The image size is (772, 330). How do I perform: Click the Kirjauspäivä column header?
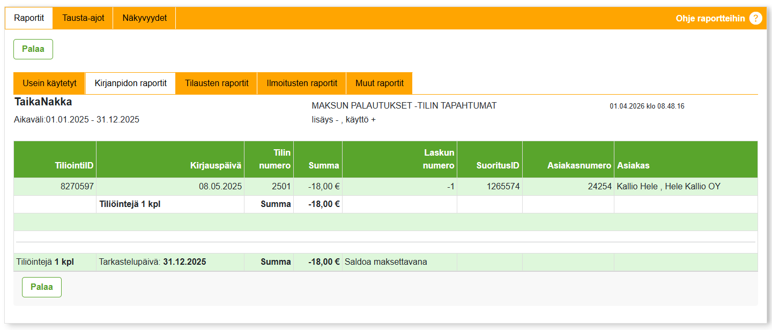pos(216,166)
